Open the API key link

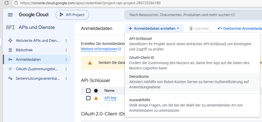[x=110, y=98]
